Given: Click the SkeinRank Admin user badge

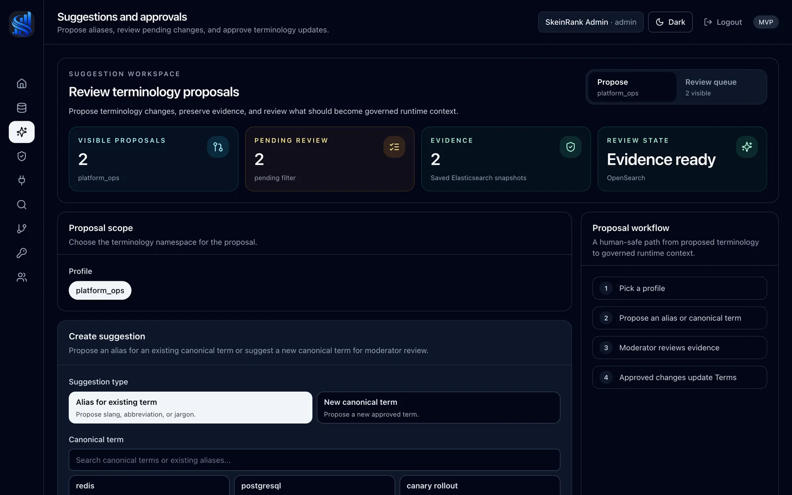Looking at the screenshot, I should click(x=591, y=22).
